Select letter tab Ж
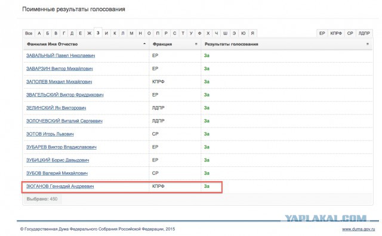Image resolution: width=382 pixels, height=236 pixels. [89, 33]
